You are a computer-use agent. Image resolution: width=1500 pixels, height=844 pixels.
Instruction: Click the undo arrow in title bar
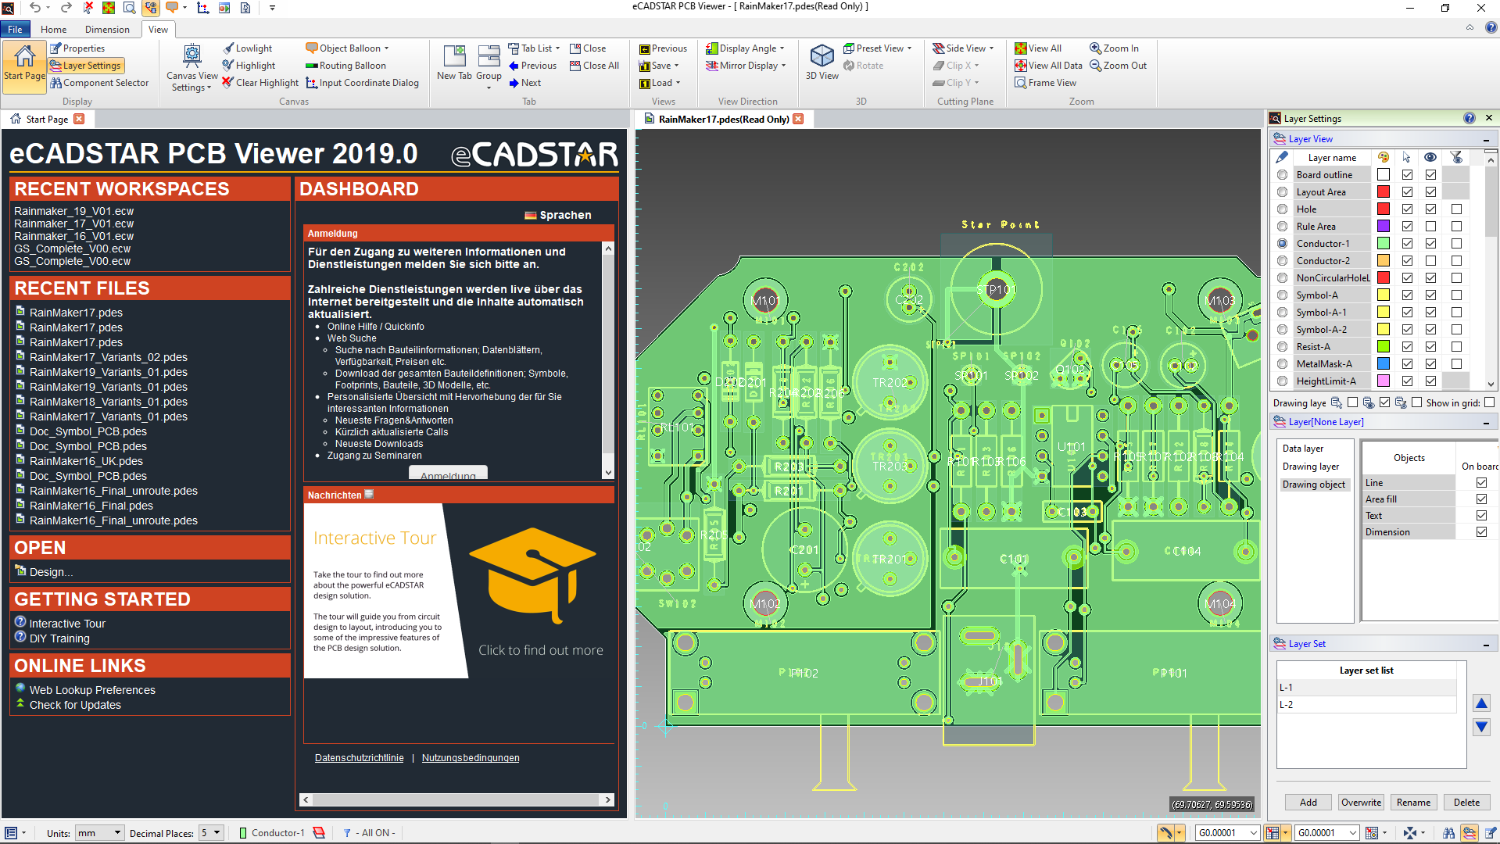pyautogui.click(x=34, y=8)
